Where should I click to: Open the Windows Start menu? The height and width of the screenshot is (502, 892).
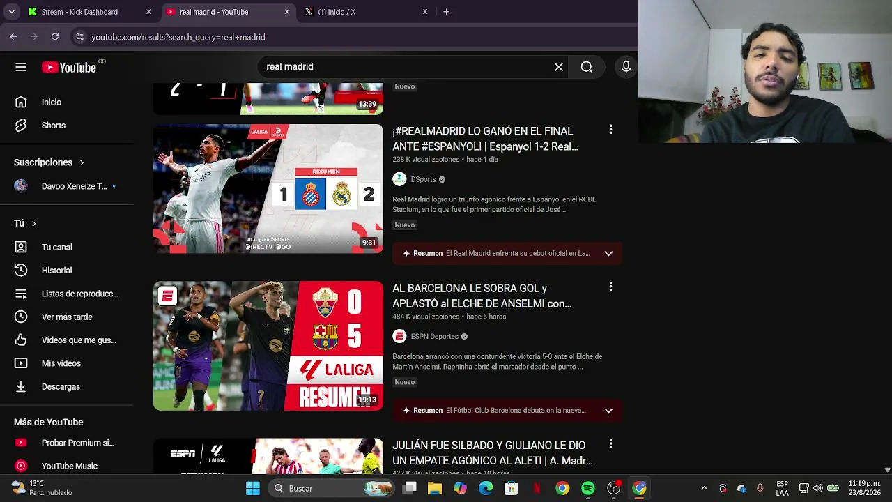tap(252, 488)
